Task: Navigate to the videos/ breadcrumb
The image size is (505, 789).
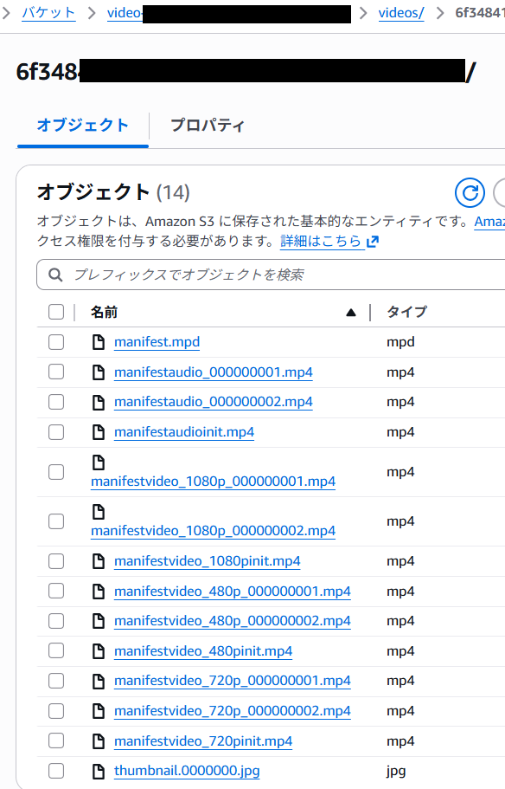Action: click(400, 14)
